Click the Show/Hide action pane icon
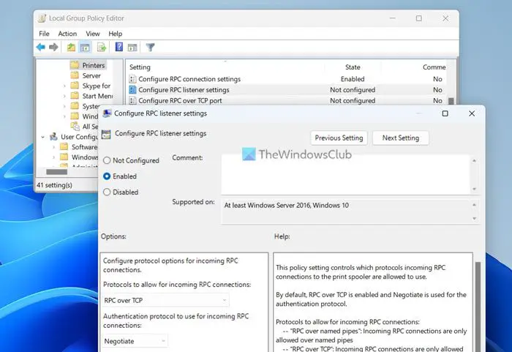 132,48
